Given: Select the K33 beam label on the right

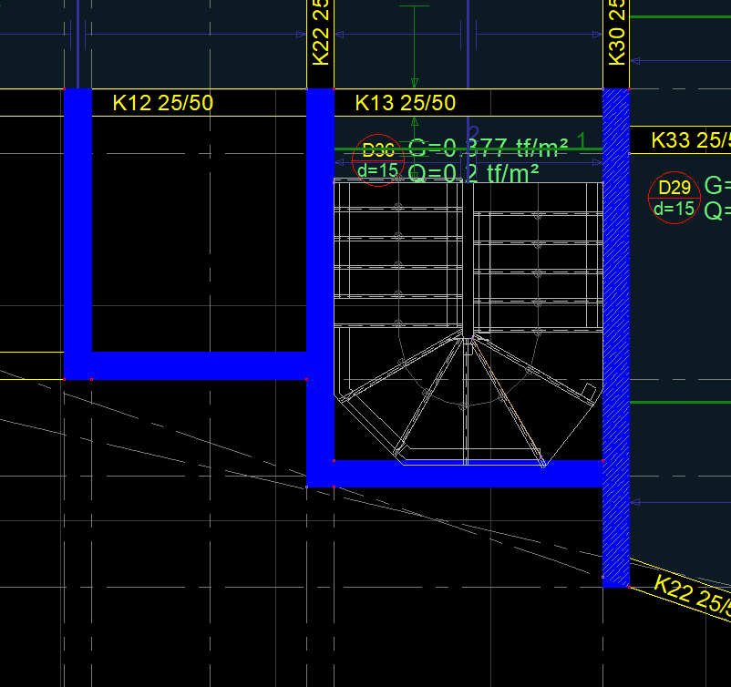Looking at the screenshot, I should pos(690,140).
